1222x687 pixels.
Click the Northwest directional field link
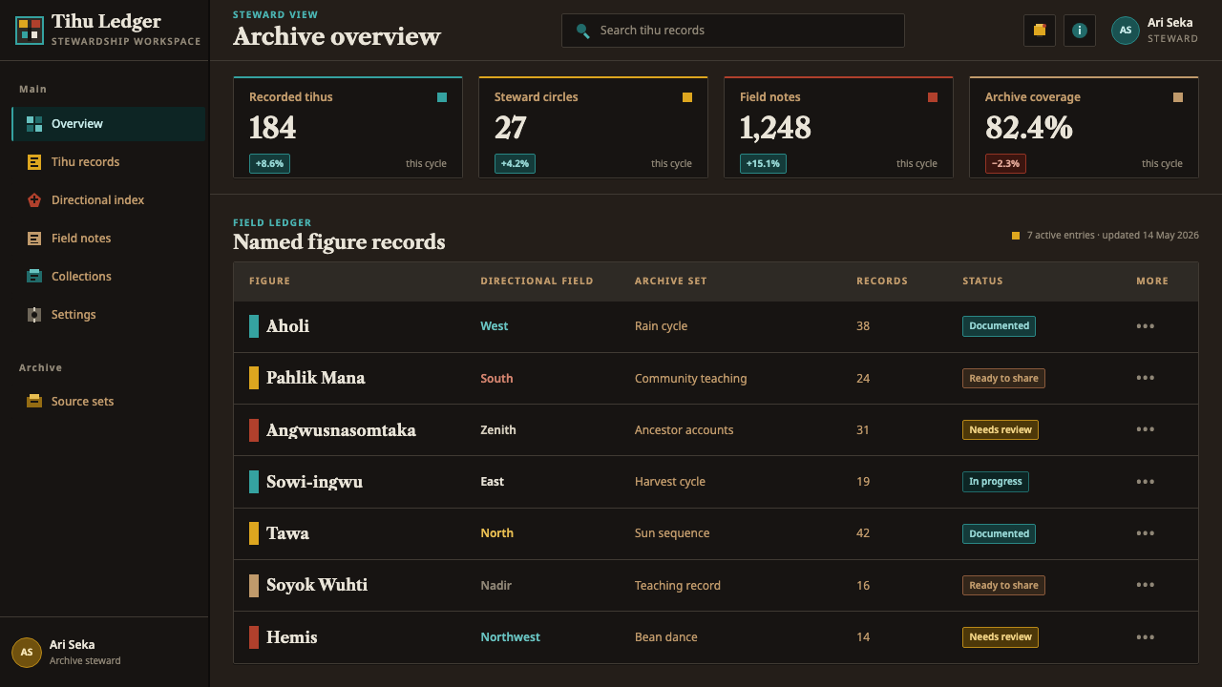510,637
